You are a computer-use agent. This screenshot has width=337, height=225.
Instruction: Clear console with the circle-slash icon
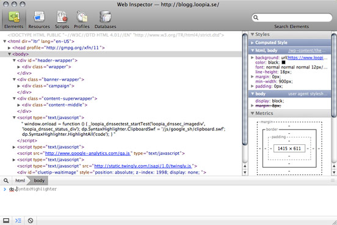(31, 221)
